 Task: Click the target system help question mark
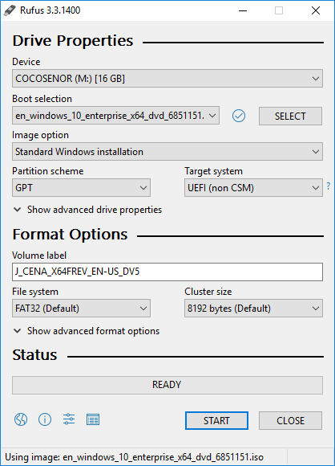click(328, 186)
